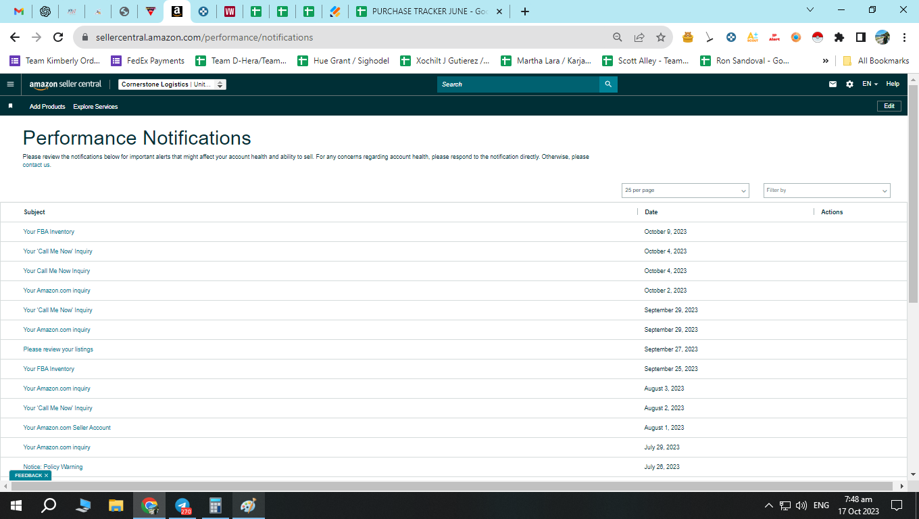Click the search magnifier button
This screenshot has height=519, width=919.
(x=608, y=84)
